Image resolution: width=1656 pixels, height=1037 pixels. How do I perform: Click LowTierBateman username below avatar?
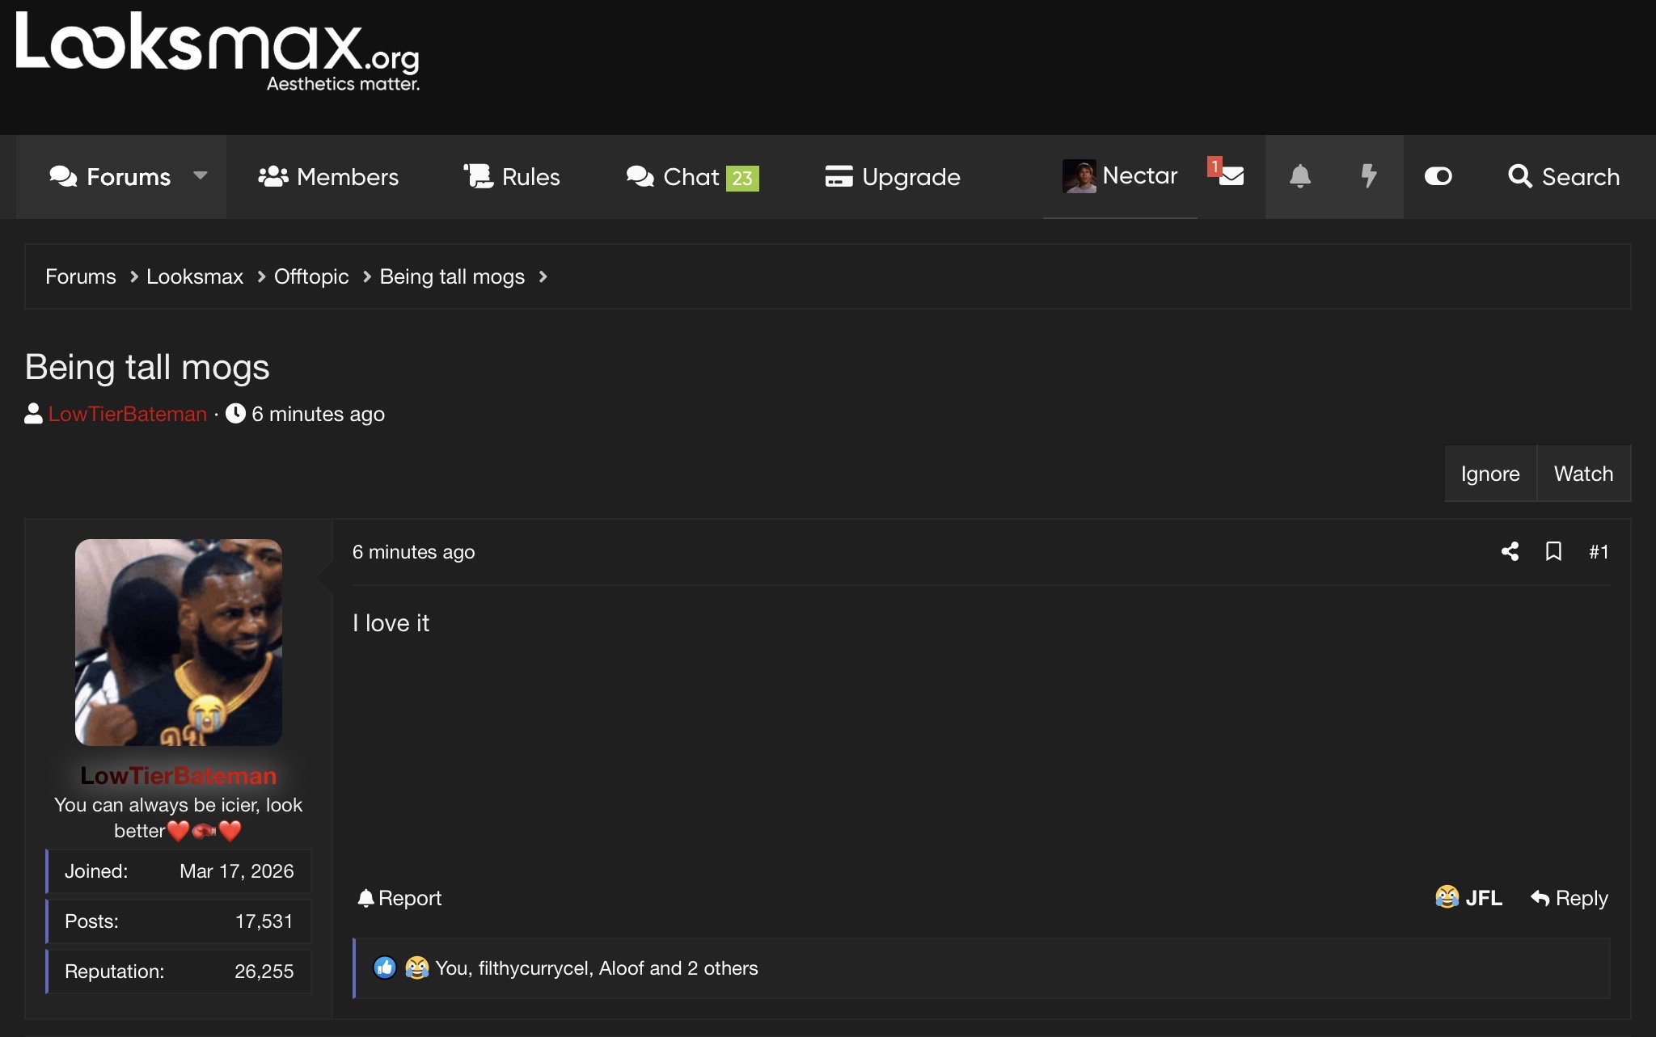(x=179, y=776)
